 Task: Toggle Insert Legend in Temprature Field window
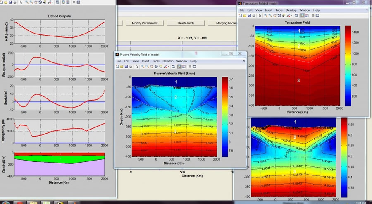pyautogui.click(x=307, y=15)
